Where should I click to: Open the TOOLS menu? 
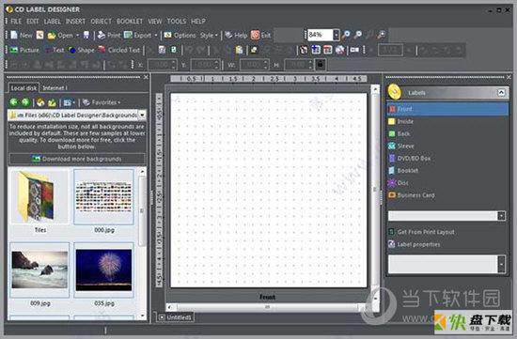click(176, 22)
